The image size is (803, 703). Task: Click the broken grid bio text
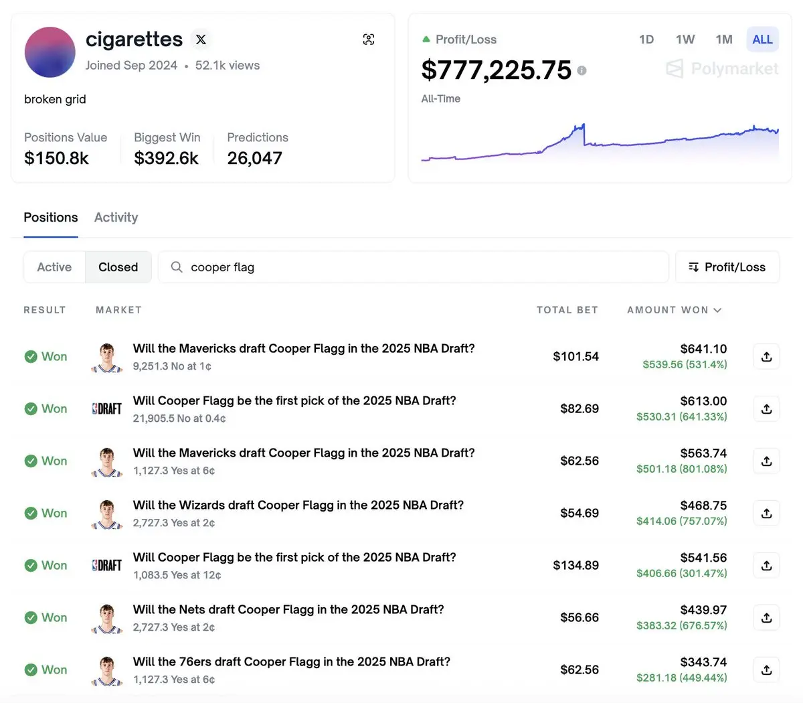click(x=55, y=99)
